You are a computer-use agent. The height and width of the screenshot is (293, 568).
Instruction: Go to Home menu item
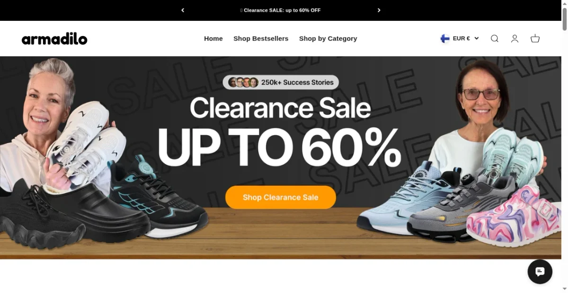coord(213,39)
